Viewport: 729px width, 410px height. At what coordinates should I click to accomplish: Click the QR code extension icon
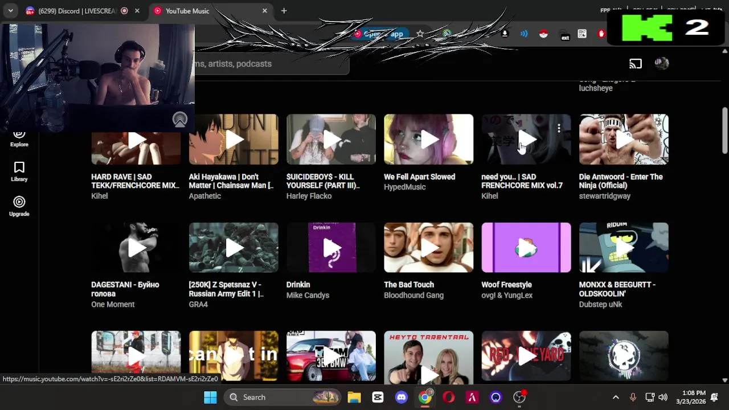[582, 34]
